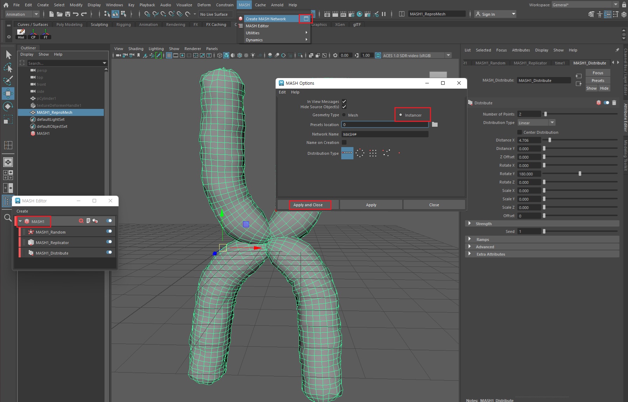Choose the Rotate tool in toolbox
This screenshot has width=628, height=402.
8,106
